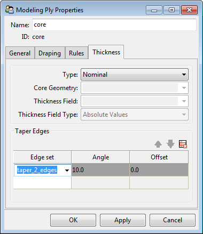
Task: Delete selected taper edge row icon
Action: tap(183, 144)
